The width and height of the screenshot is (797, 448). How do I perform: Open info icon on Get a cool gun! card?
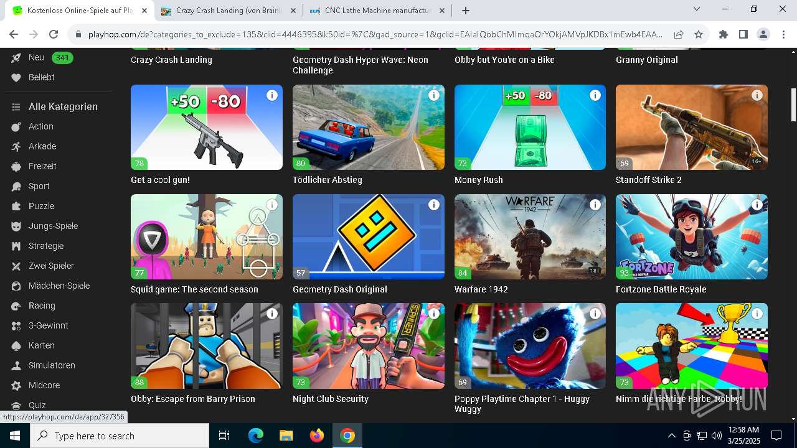[x=272, y=95]
